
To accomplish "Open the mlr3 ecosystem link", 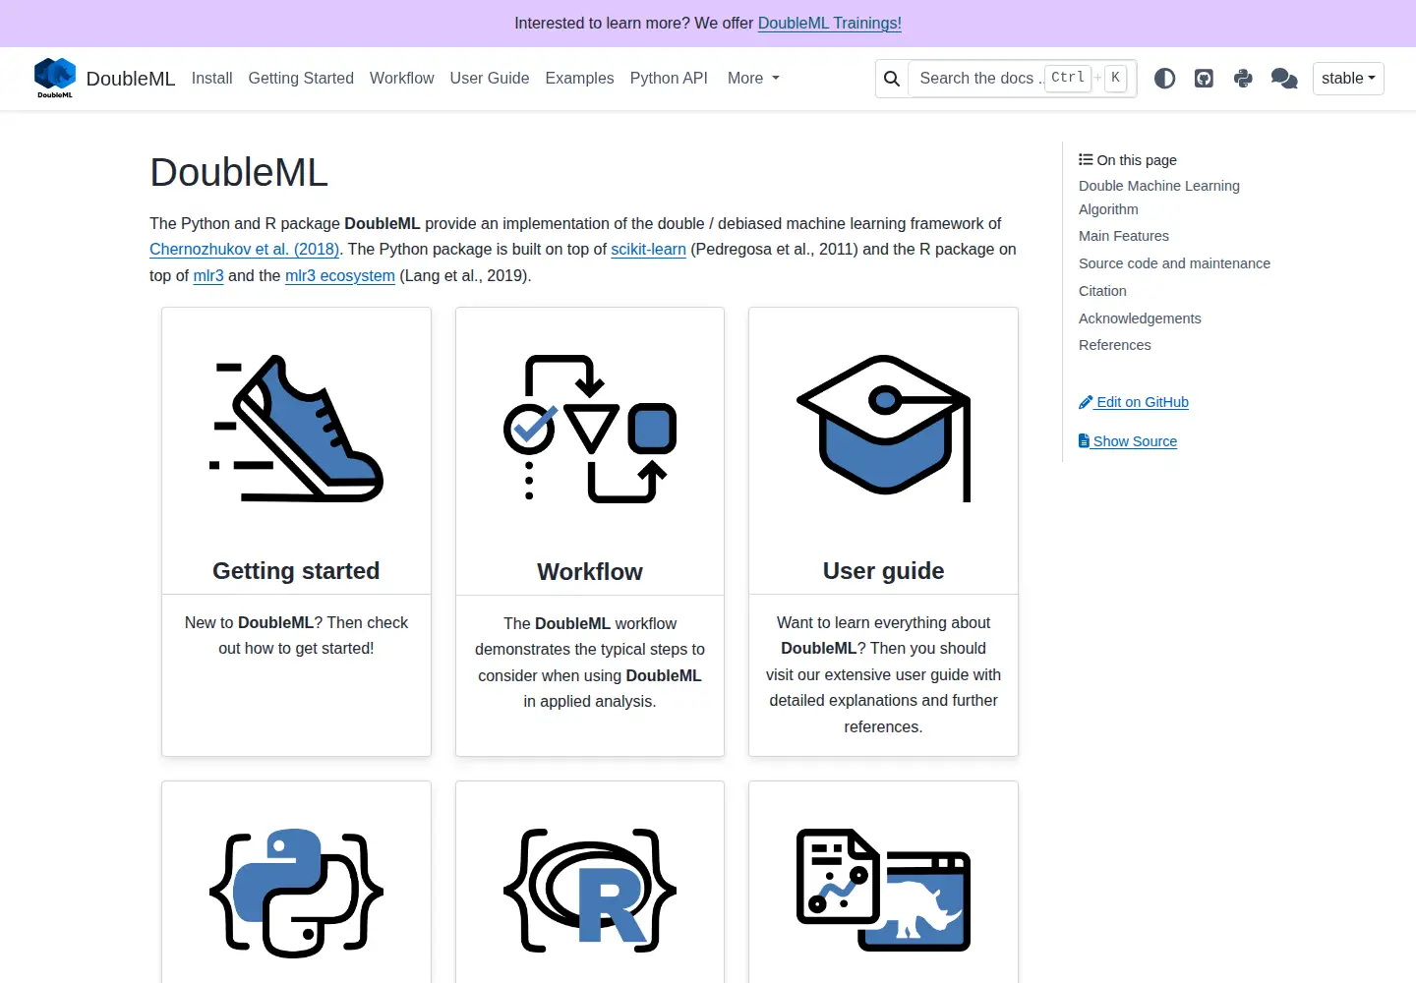I will tap(340, 275).
